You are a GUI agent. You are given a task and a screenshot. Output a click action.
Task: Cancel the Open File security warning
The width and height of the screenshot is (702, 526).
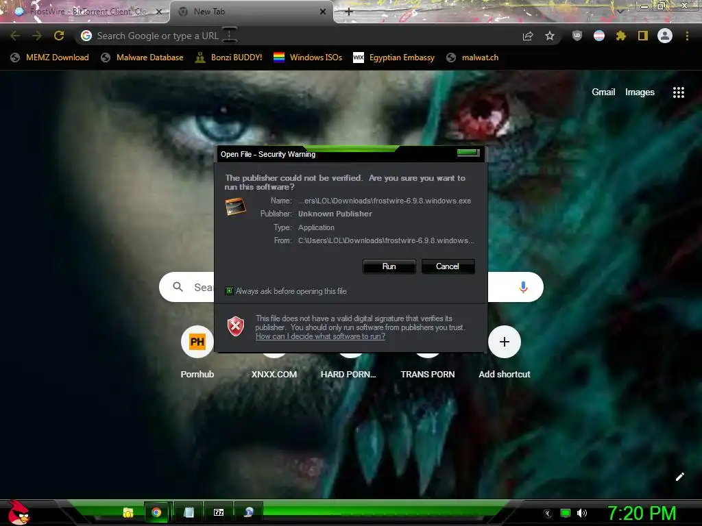447,266
